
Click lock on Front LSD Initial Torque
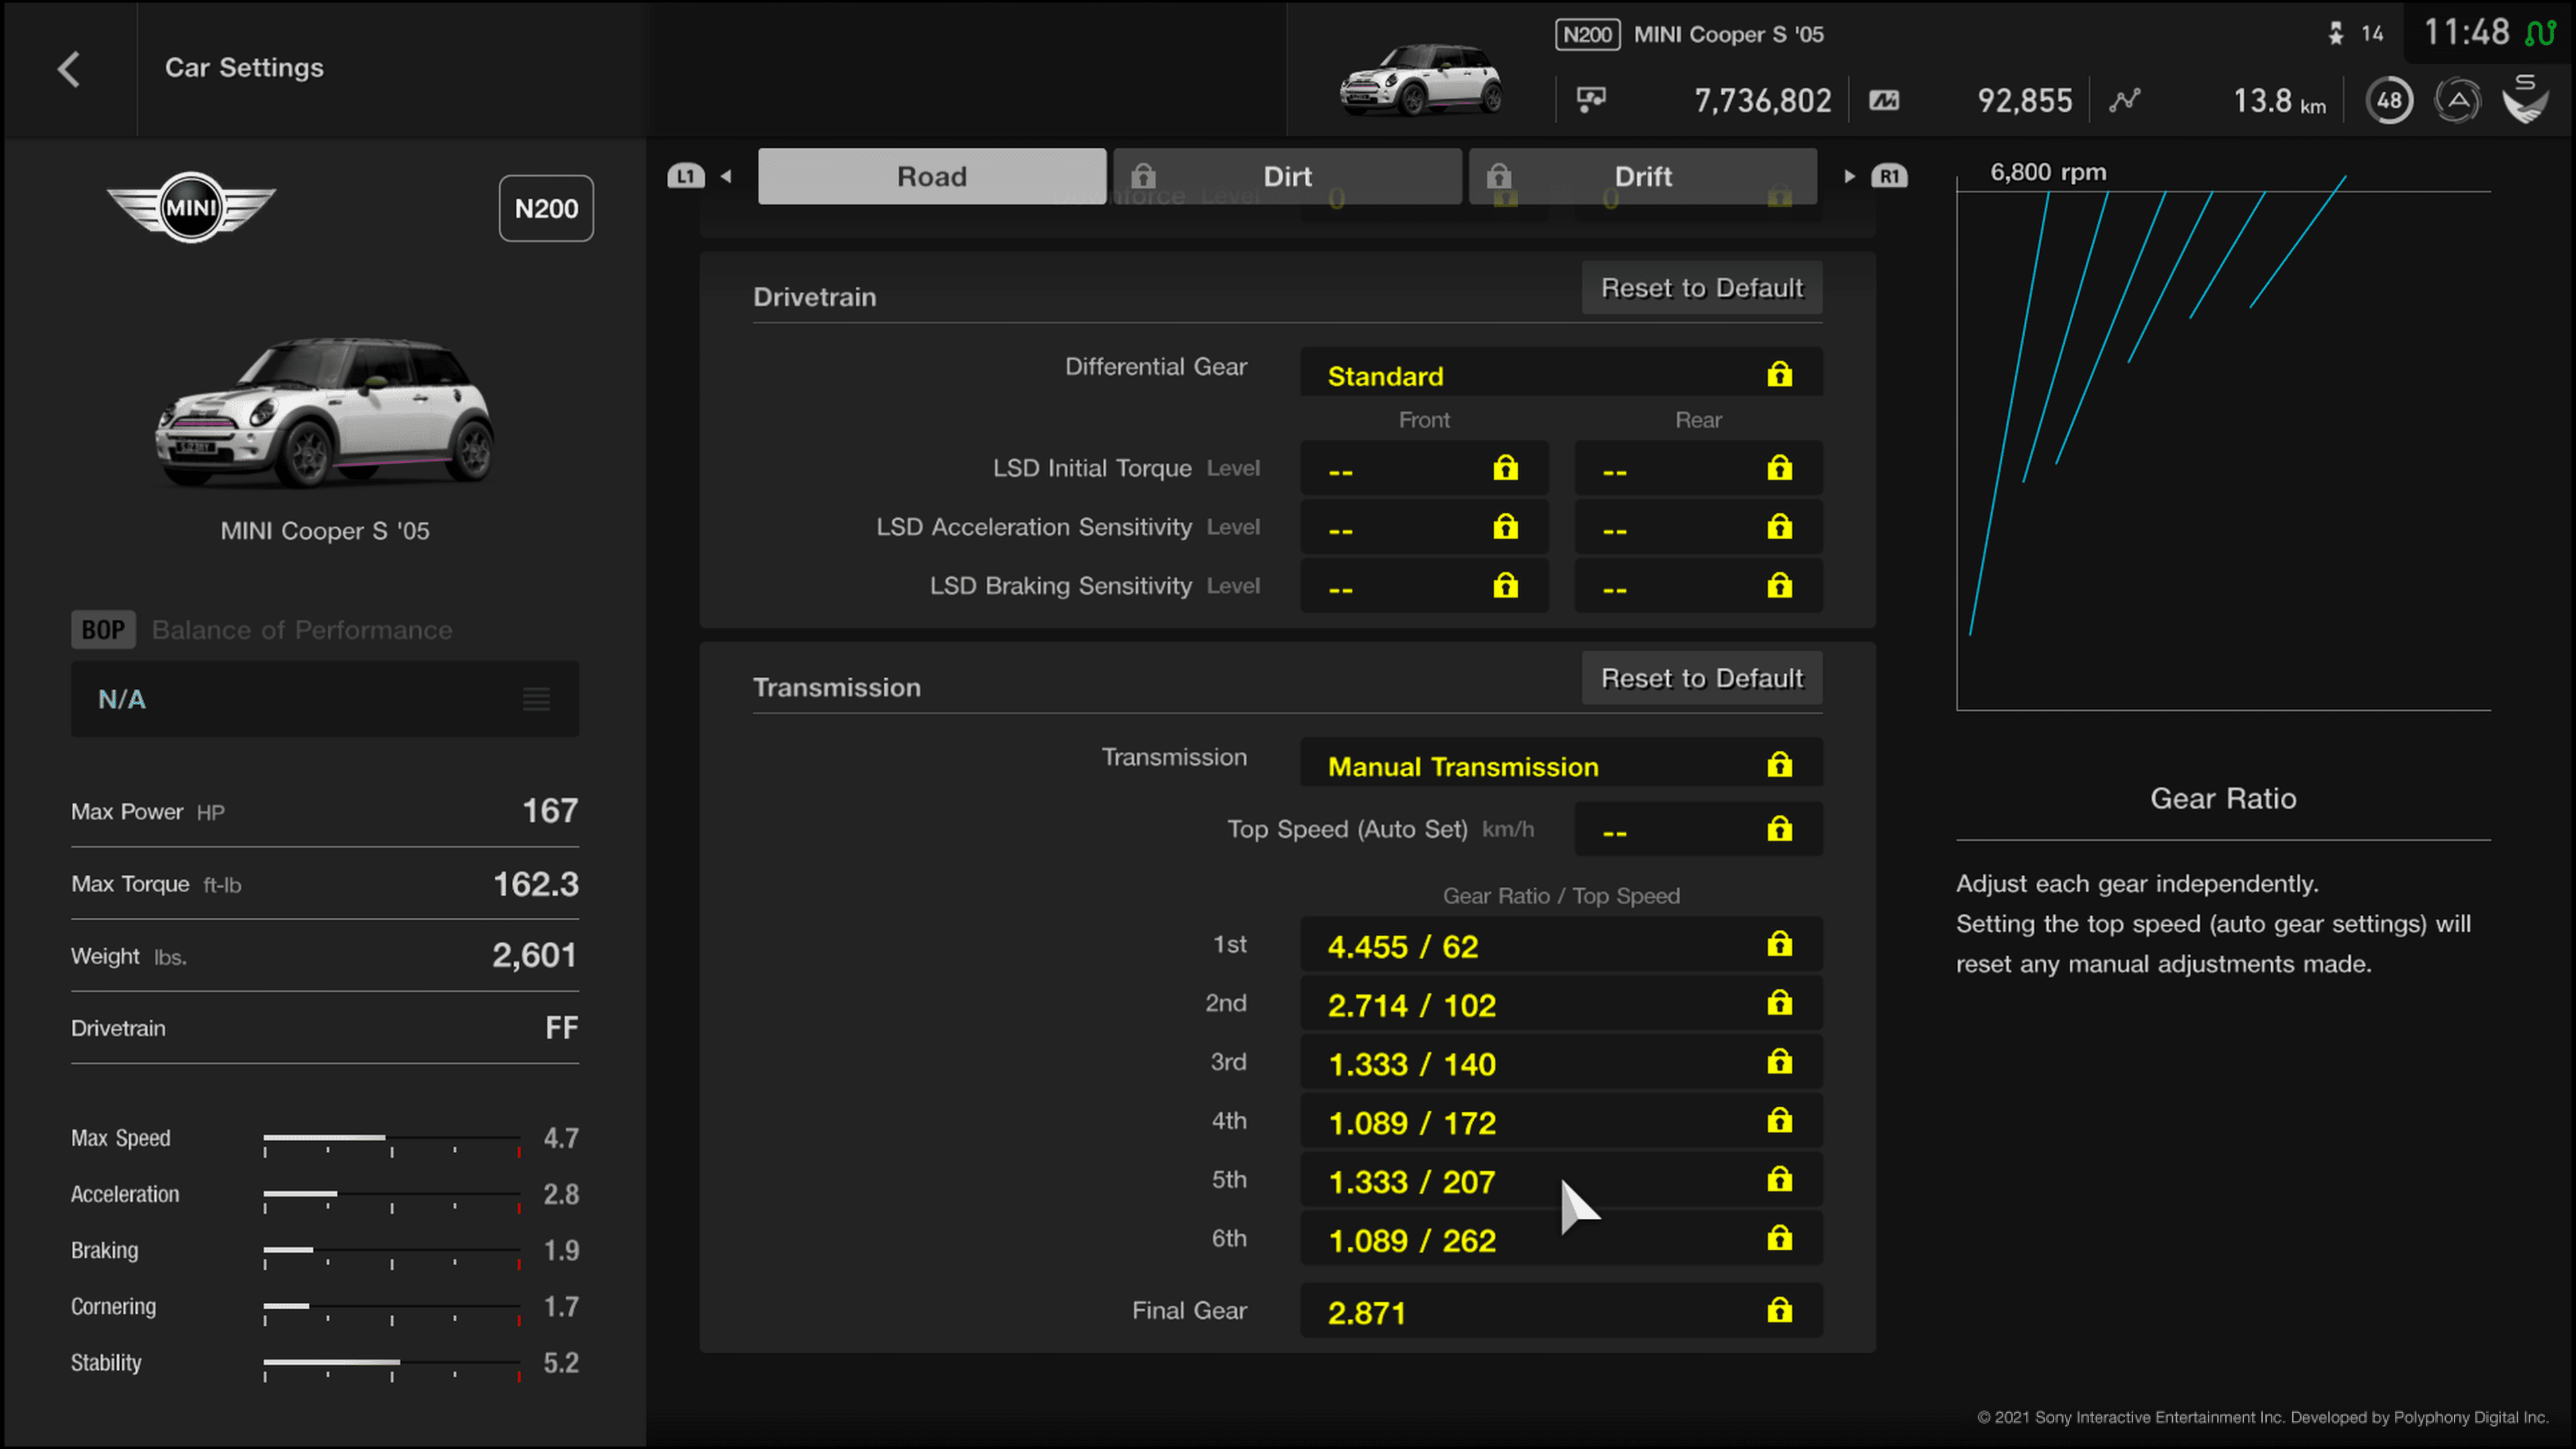tap(1505, 468)
